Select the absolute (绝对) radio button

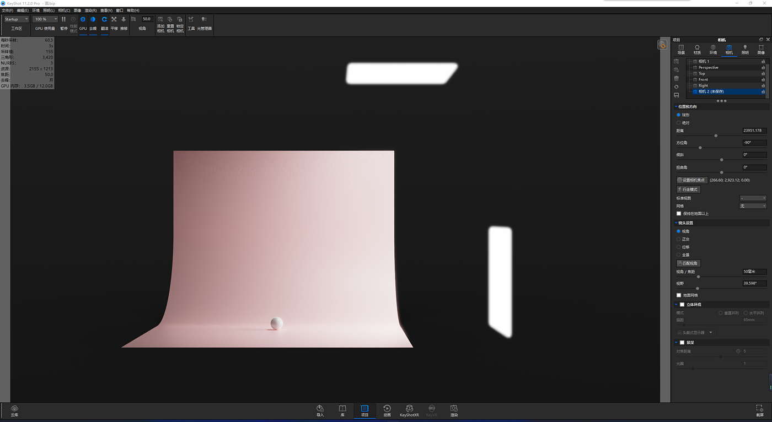(x=678, y=123)
